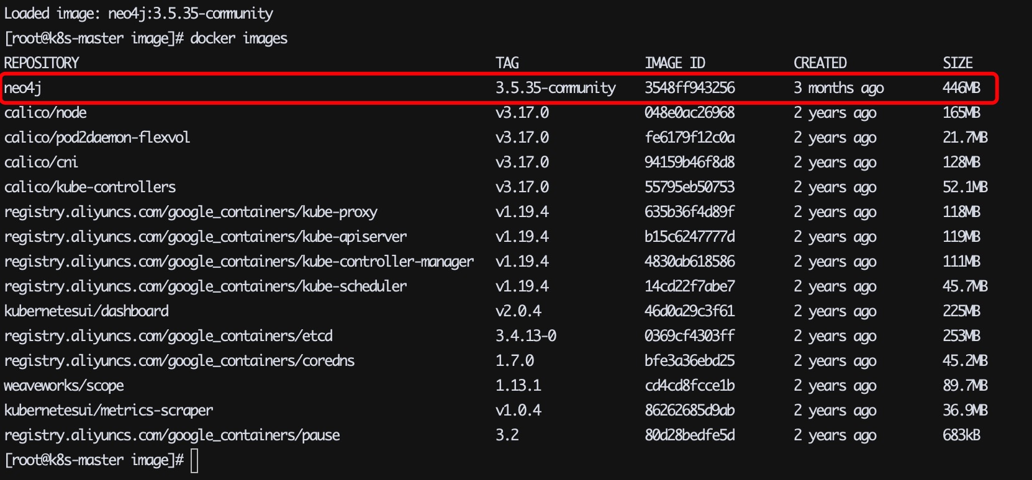
Task: Select image ID 3548ff943256
Action: [x=689, y=88]
